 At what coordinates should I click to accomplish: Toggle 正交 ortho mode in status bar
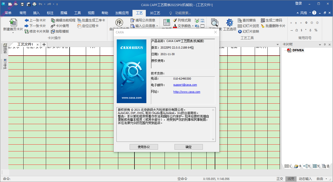click(x=280, y=179)
